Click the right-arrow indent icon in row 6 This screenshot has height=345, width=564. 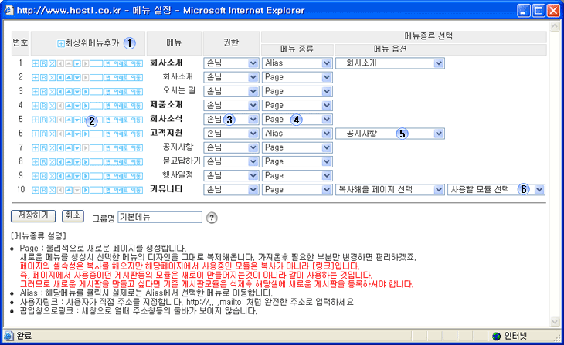85,134
